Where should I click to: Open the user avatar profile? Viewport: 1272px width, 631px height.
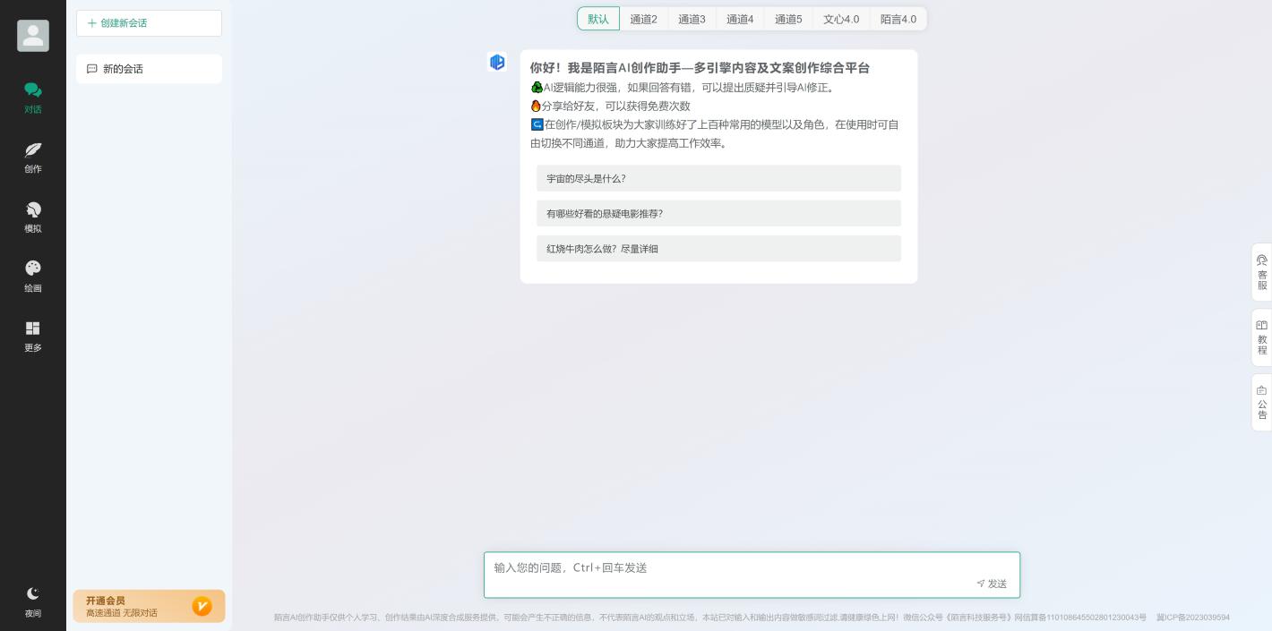tap(33, 36)
